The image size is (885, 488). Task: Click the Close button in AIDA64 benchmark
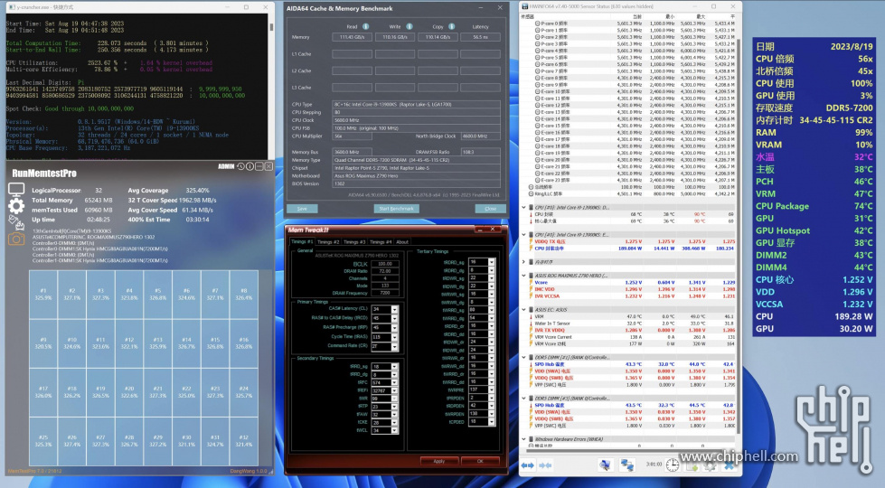click(490, 209)
